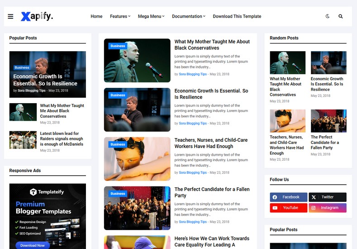Visit the YouTube follow button
This screenshot has width=357, height=249.
(x=288, y=208)
